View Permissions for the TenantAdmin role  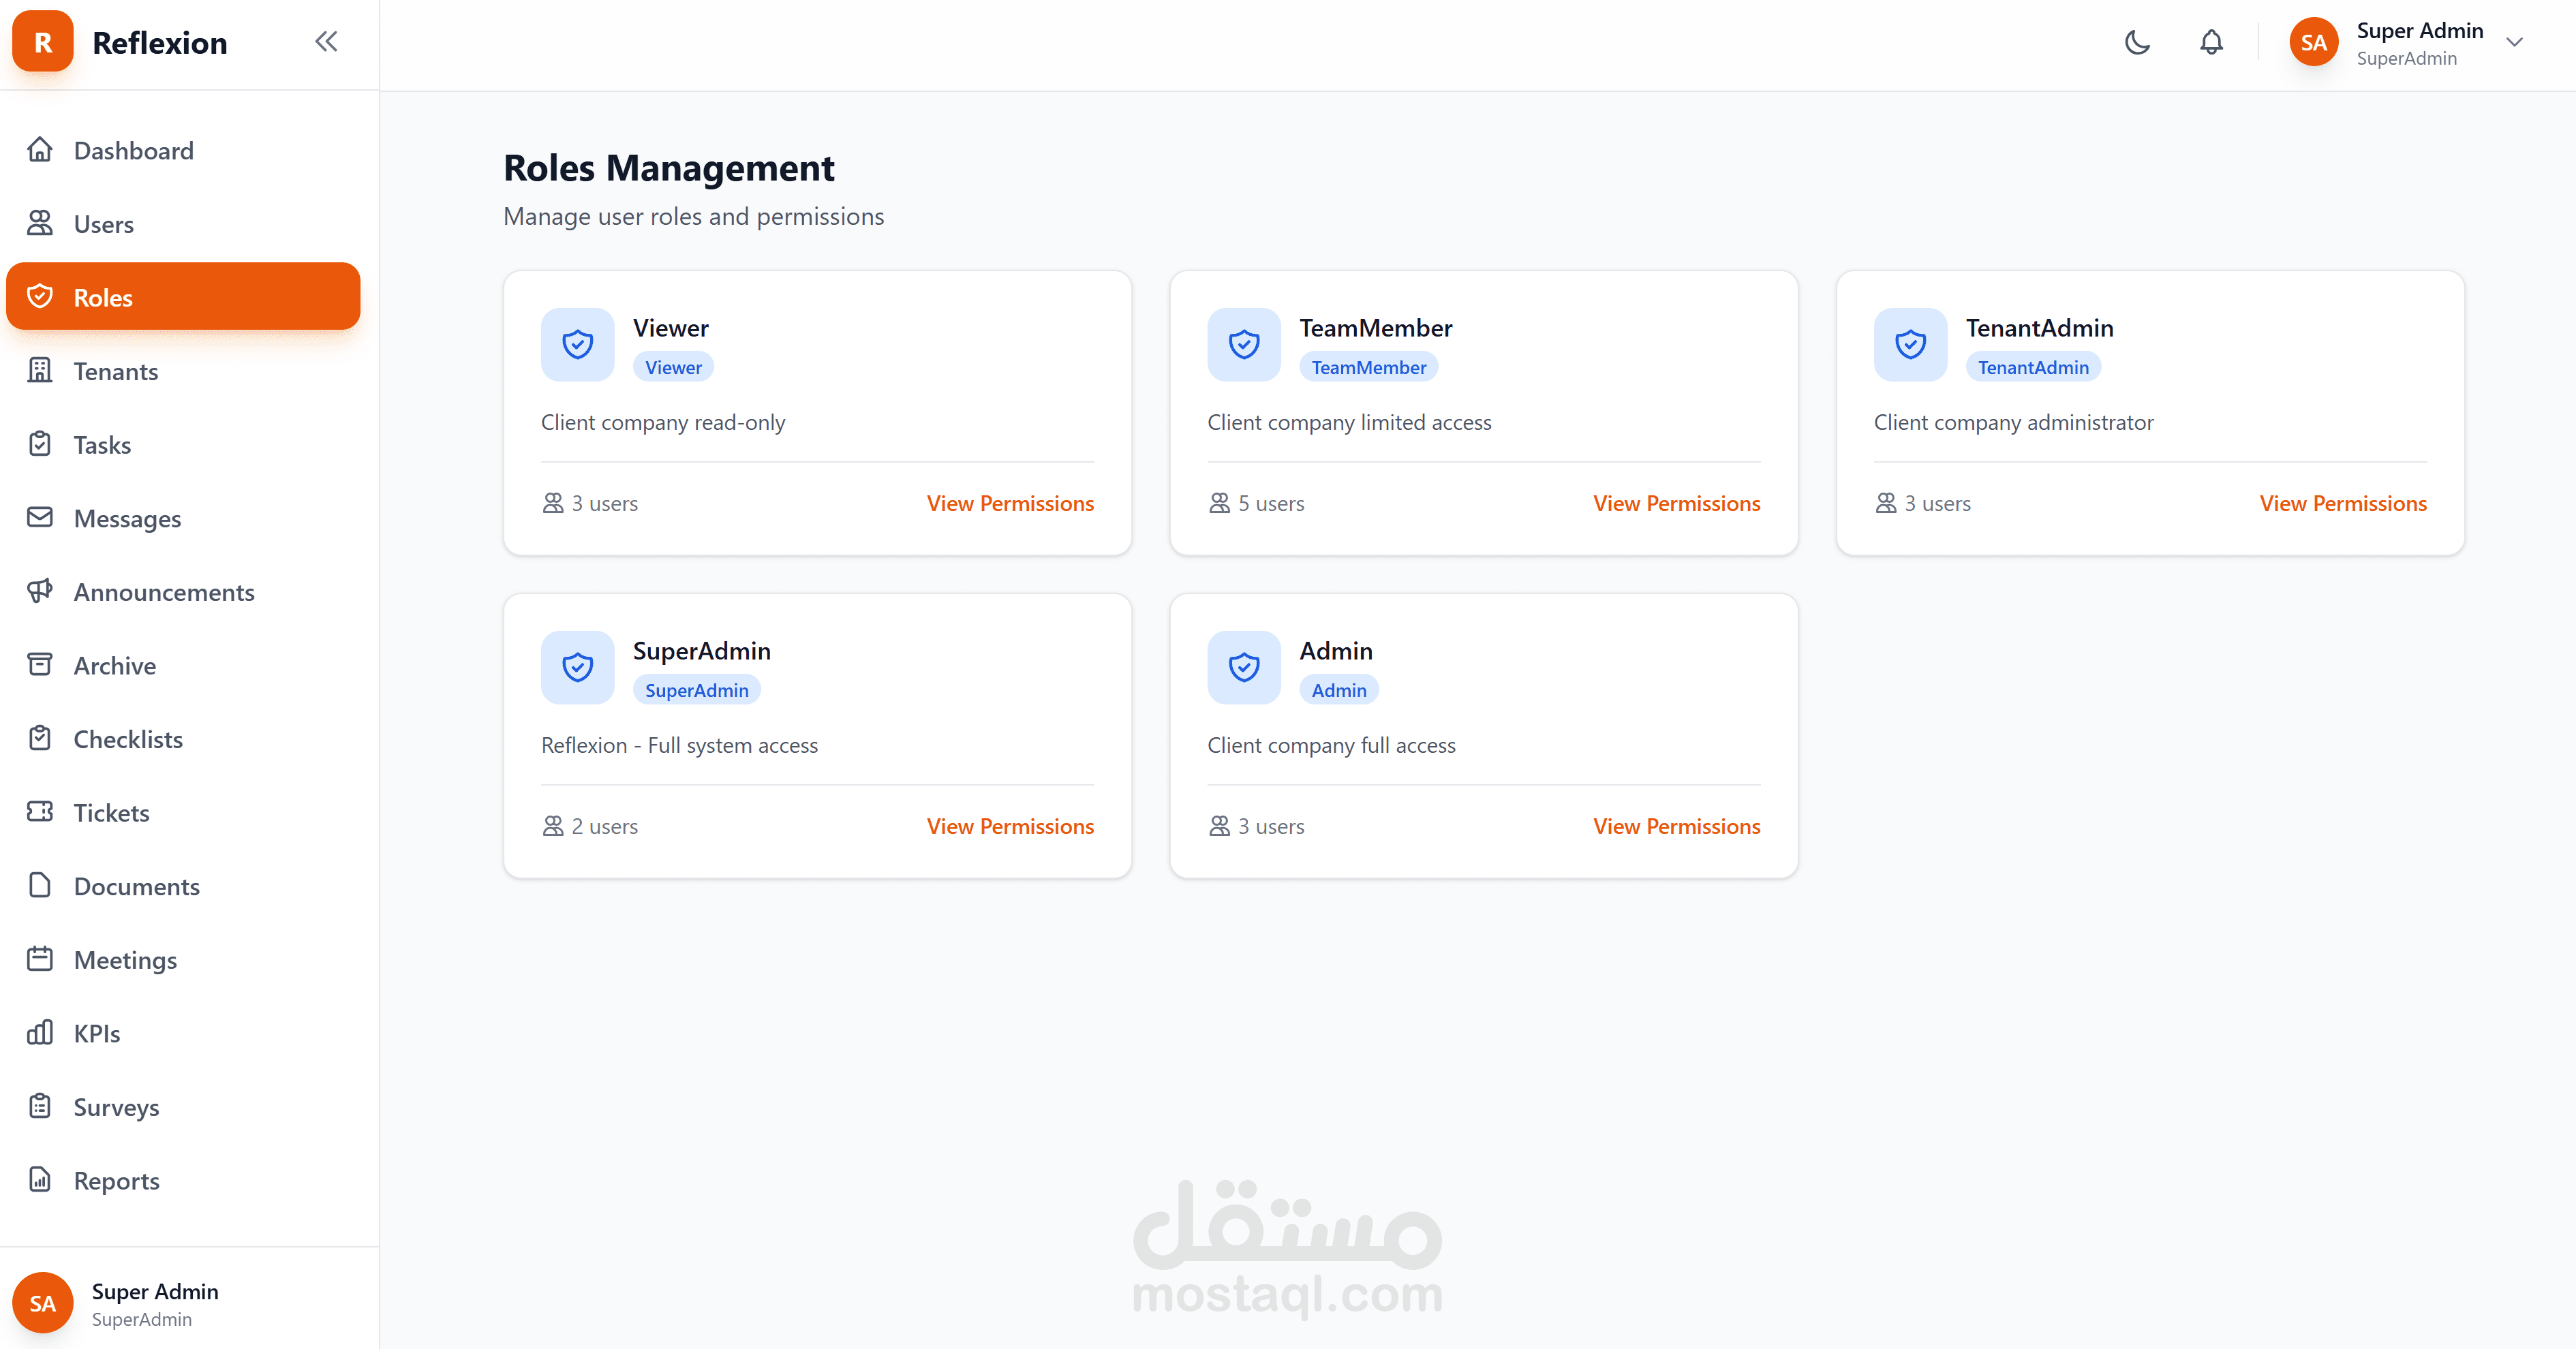tap(2342, 504)
